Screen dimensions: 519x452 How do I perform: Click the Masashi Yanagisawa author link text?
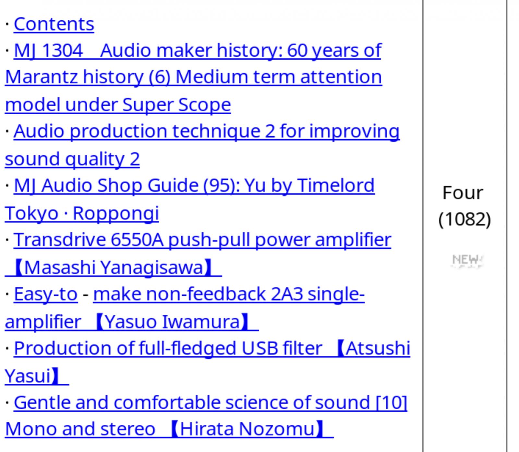tap(113, 267)
